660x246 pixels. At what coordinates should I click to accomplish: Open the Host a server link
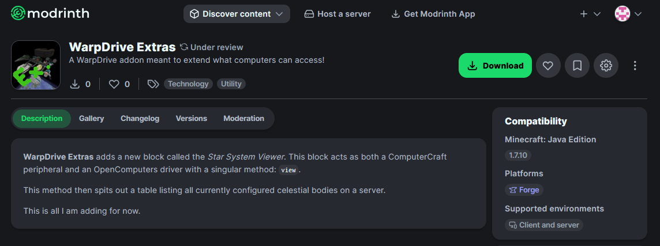point(337,14)
